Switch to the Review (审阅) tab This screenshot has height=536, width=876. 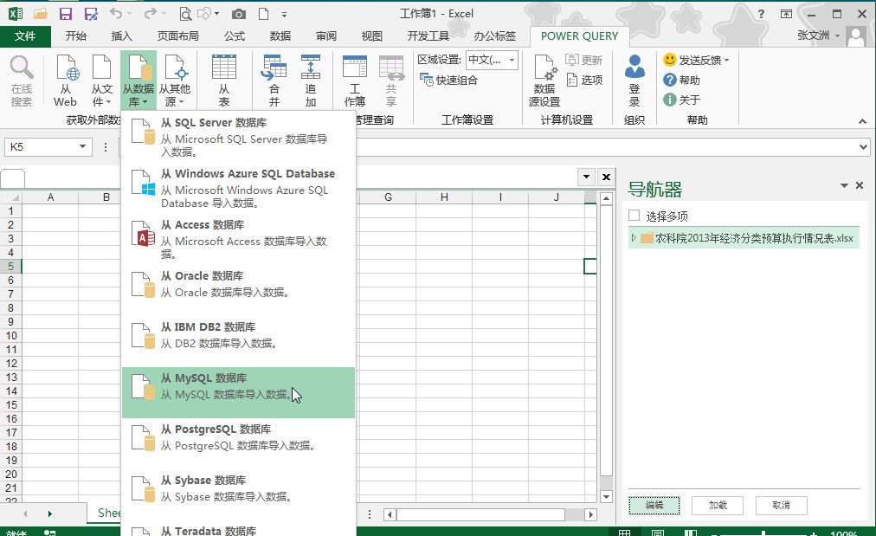click(326, 36)
